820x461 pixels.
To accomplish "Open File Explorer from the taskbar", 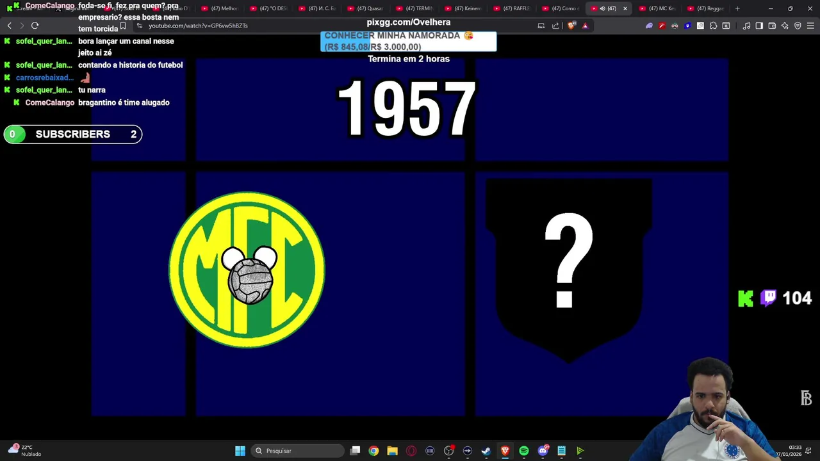I will 392,451.
